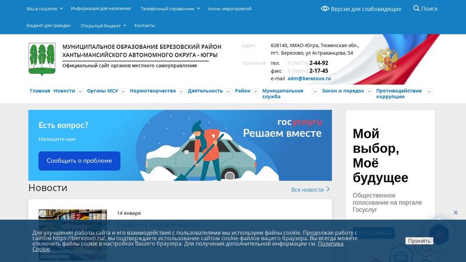Click the search magnifier icon
Screen dimensions: 466x262
pos(416,8)
